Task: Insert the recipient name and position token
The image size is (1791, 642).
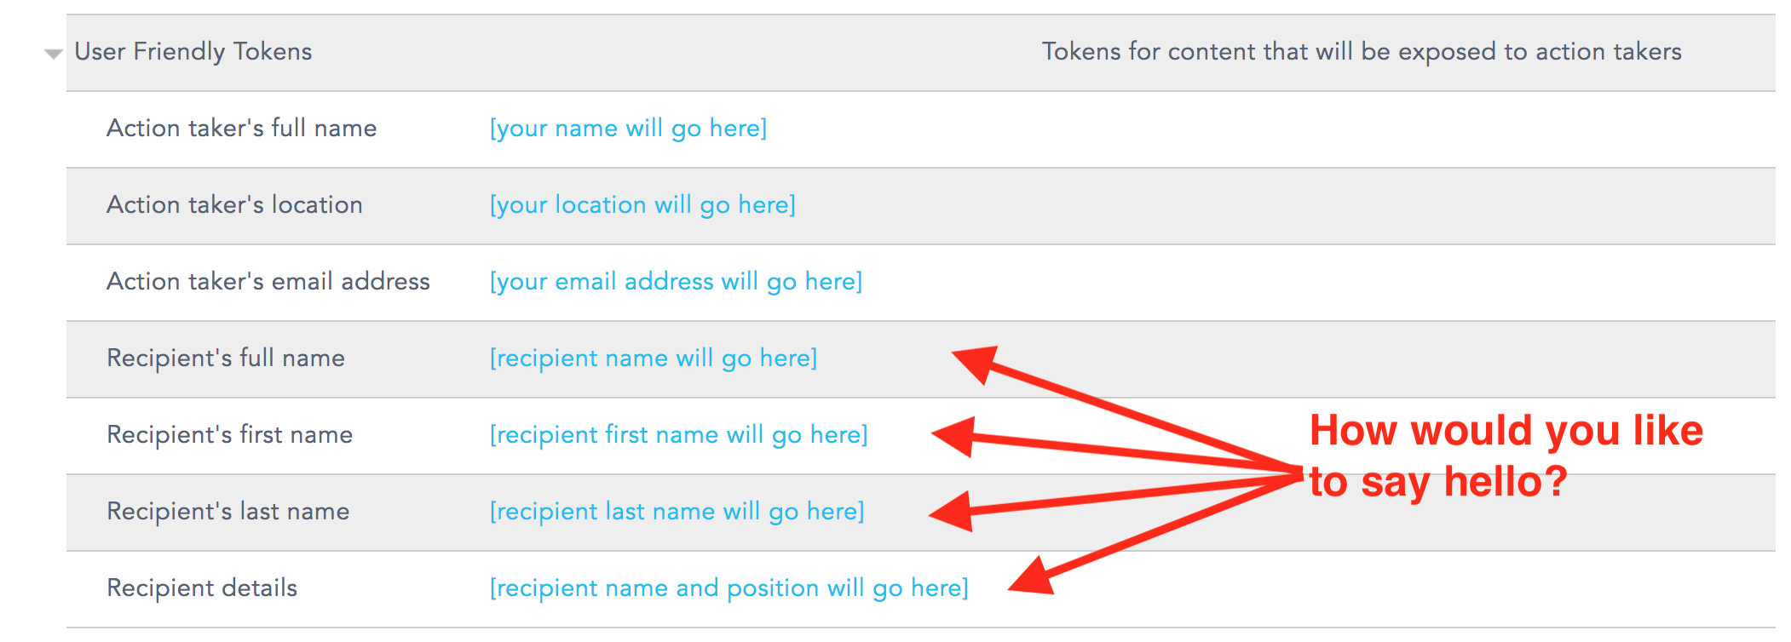Action: (x=728, y=588)
